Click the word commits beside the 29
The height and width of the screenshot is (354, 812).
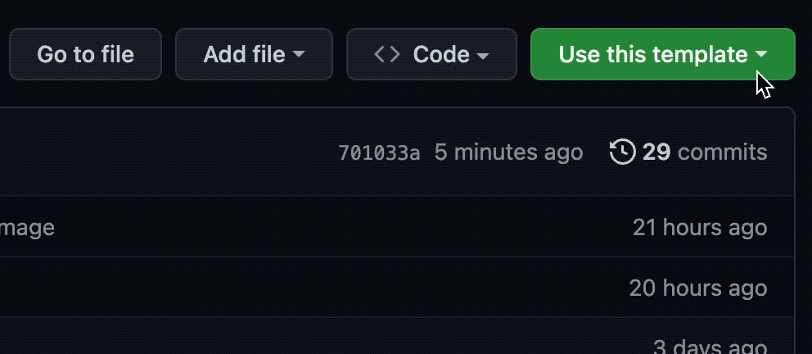click(723, 152)
